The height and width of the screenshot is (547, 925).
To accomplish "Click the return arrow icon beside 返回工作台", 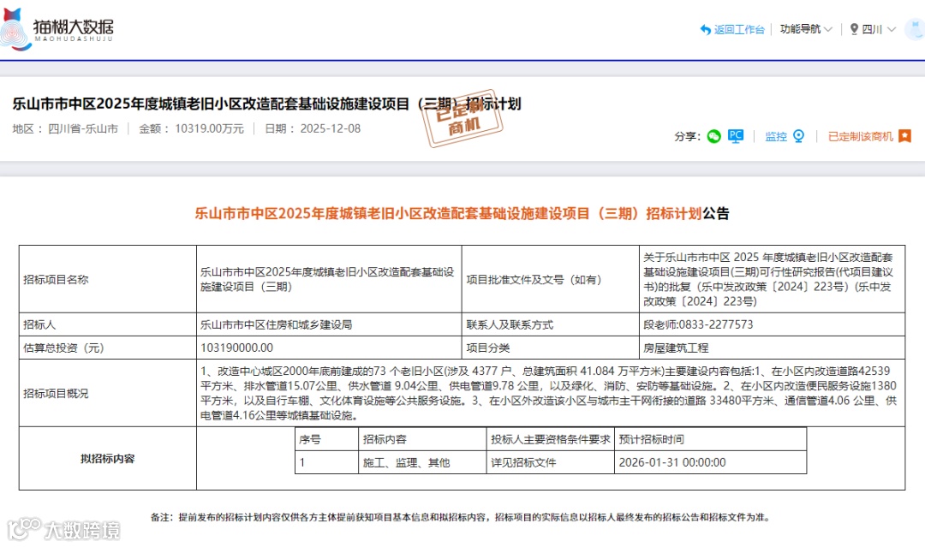I will point(706,29).
